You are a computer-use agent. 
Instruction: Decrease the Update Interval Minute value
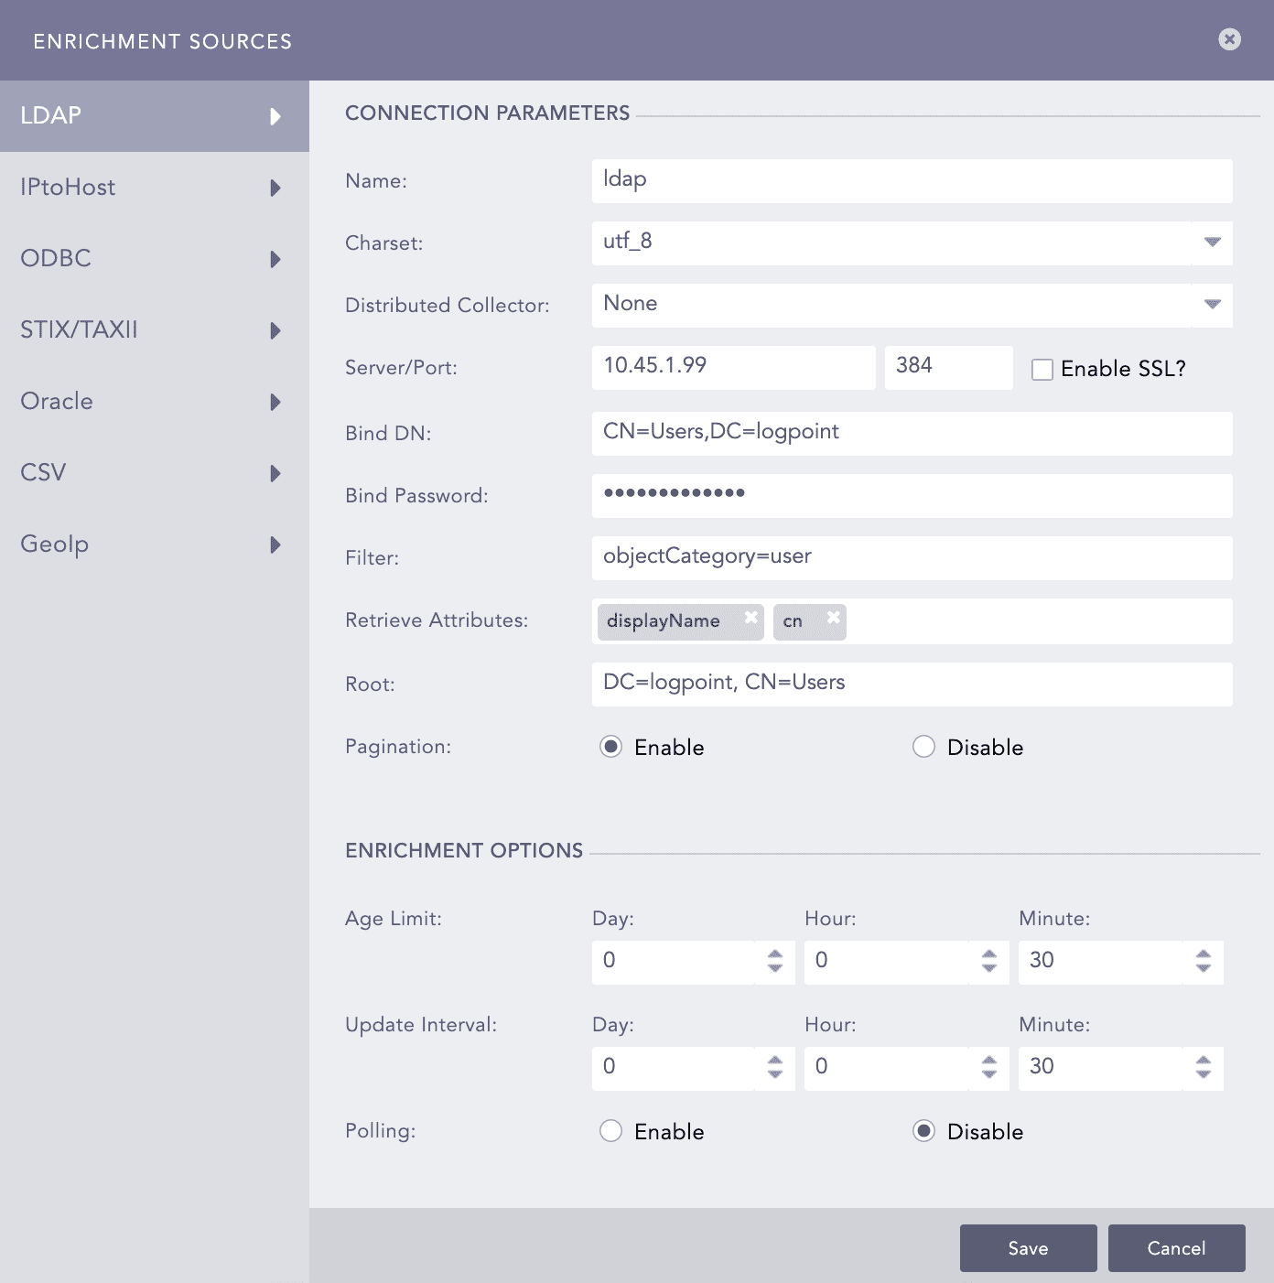[1203, 1074]
